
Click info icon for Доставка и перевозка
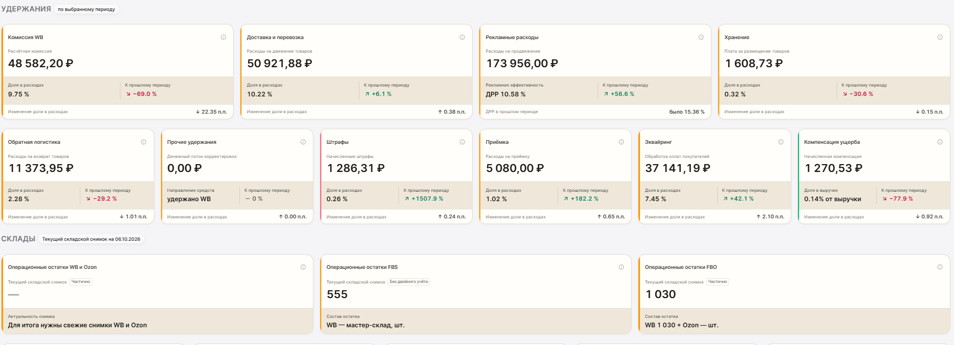point(462,37)
